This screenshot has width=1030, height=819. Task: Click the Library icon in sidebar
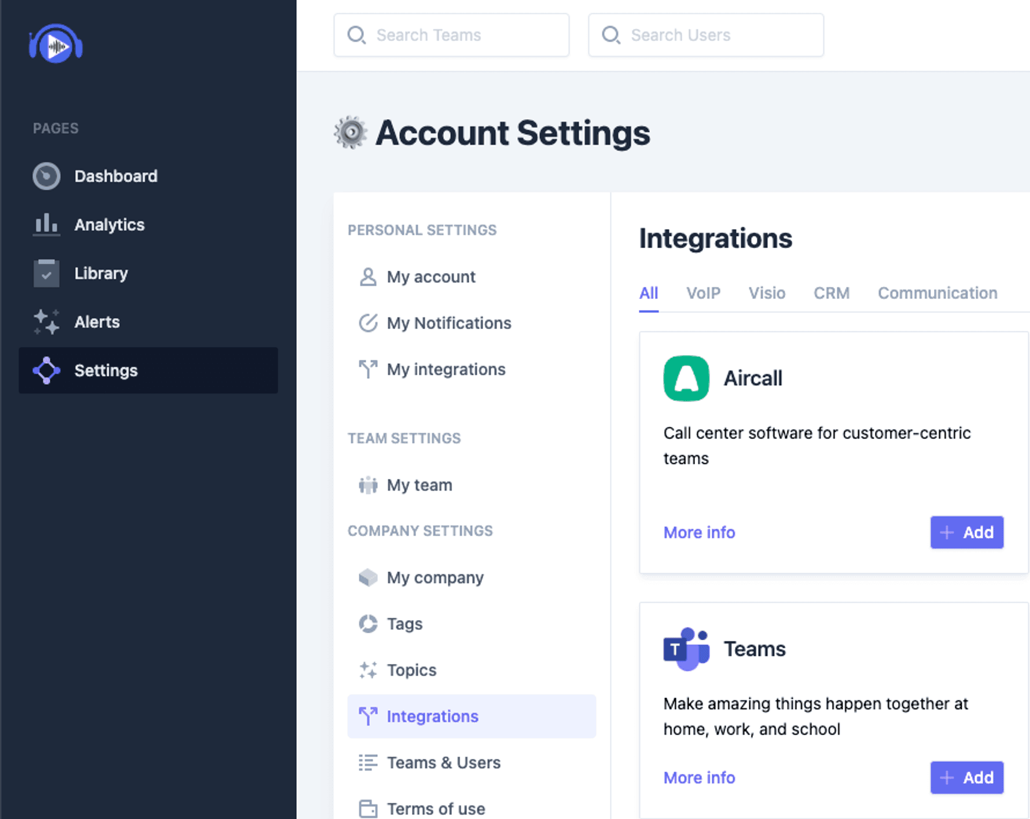click(x=46, y=274)
